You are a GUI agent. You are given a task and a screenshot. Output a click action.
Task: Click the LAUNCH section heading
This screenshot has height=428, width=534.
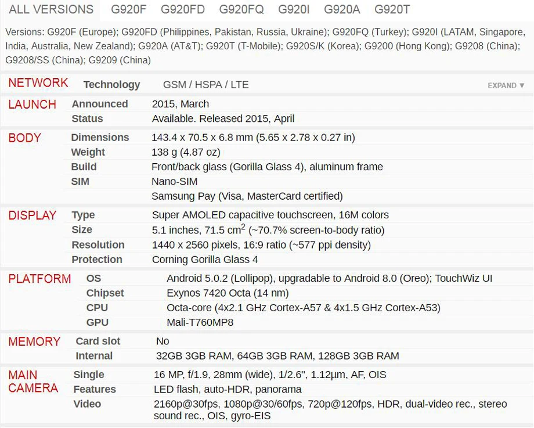pyautogui.click(x=32, y=105)
